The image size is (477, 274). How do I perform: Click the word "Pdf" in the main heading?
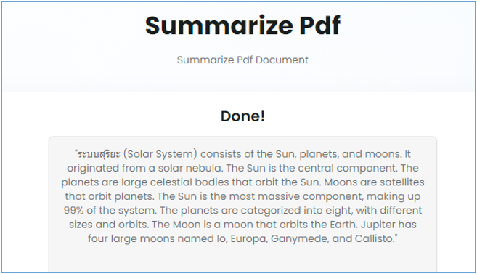pos(319,25)
